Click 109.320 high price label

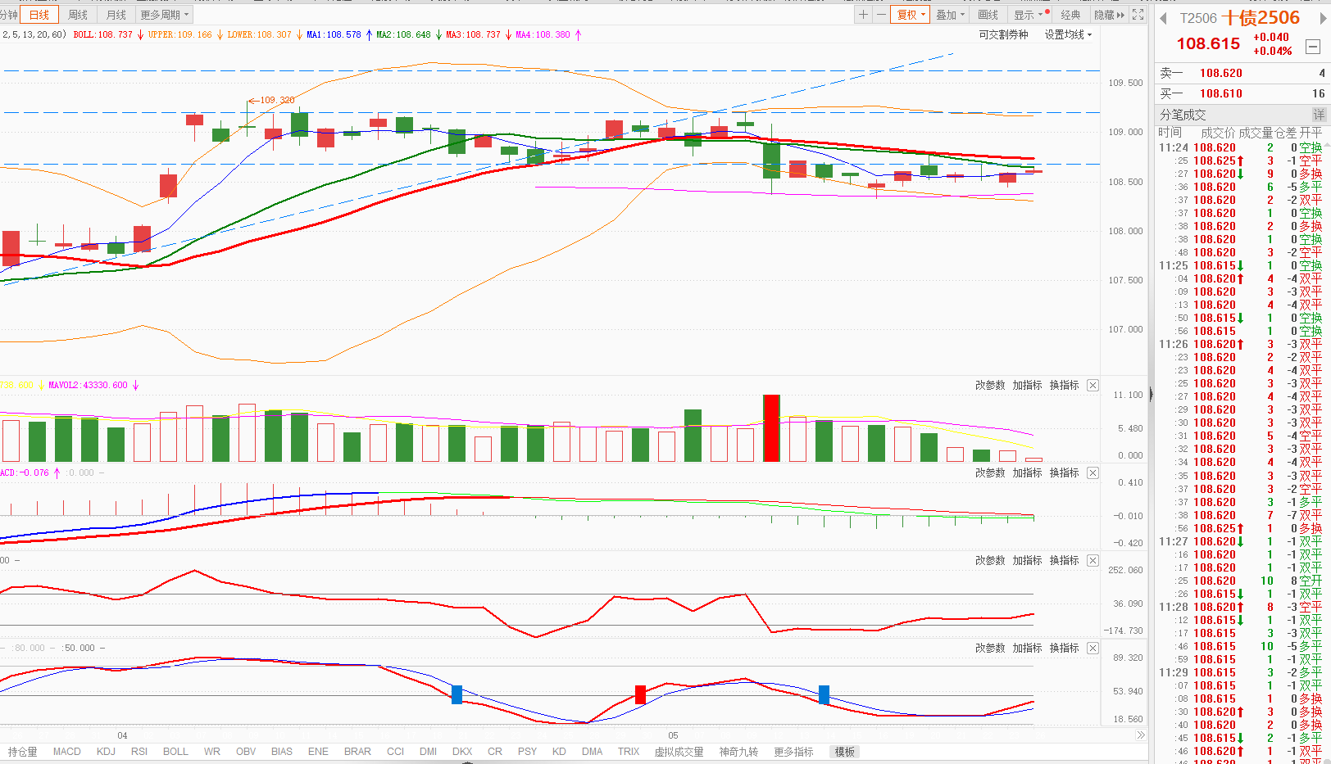pos(277,100)
